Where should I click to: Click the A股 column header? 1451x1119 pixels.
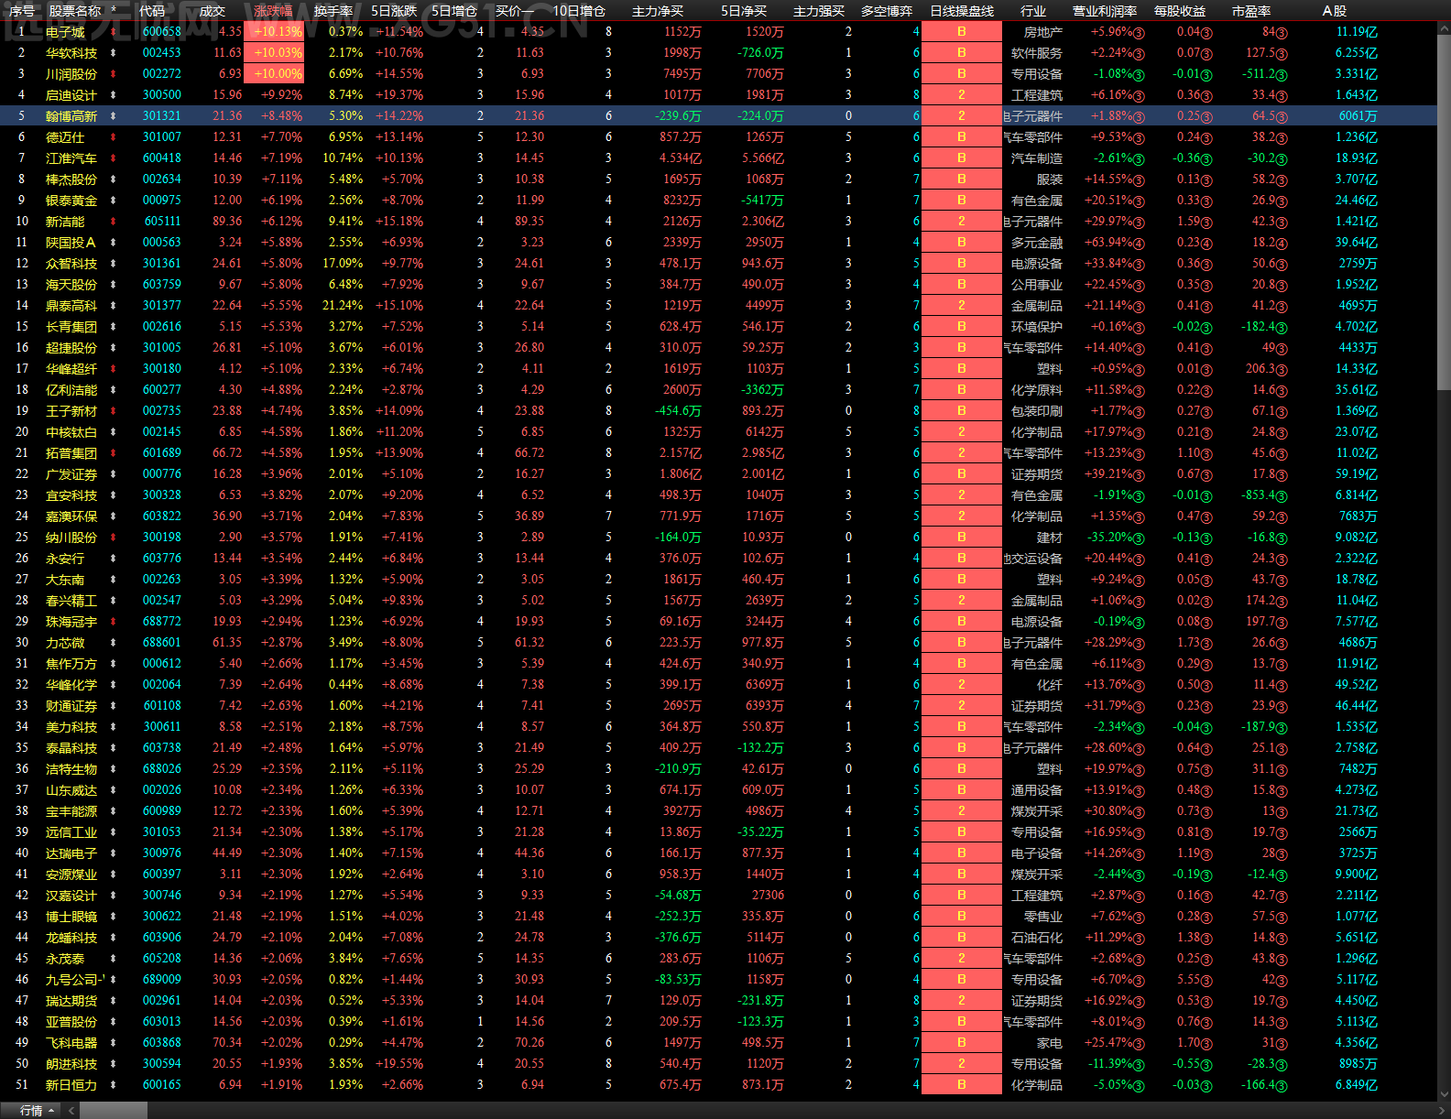click(x=1335, y=11)
